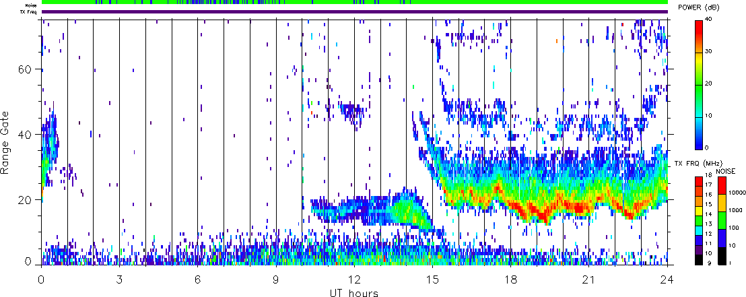Click the '30' label on the POWER colorbar
The image size is (746, 297).
[x=708, y=51]
